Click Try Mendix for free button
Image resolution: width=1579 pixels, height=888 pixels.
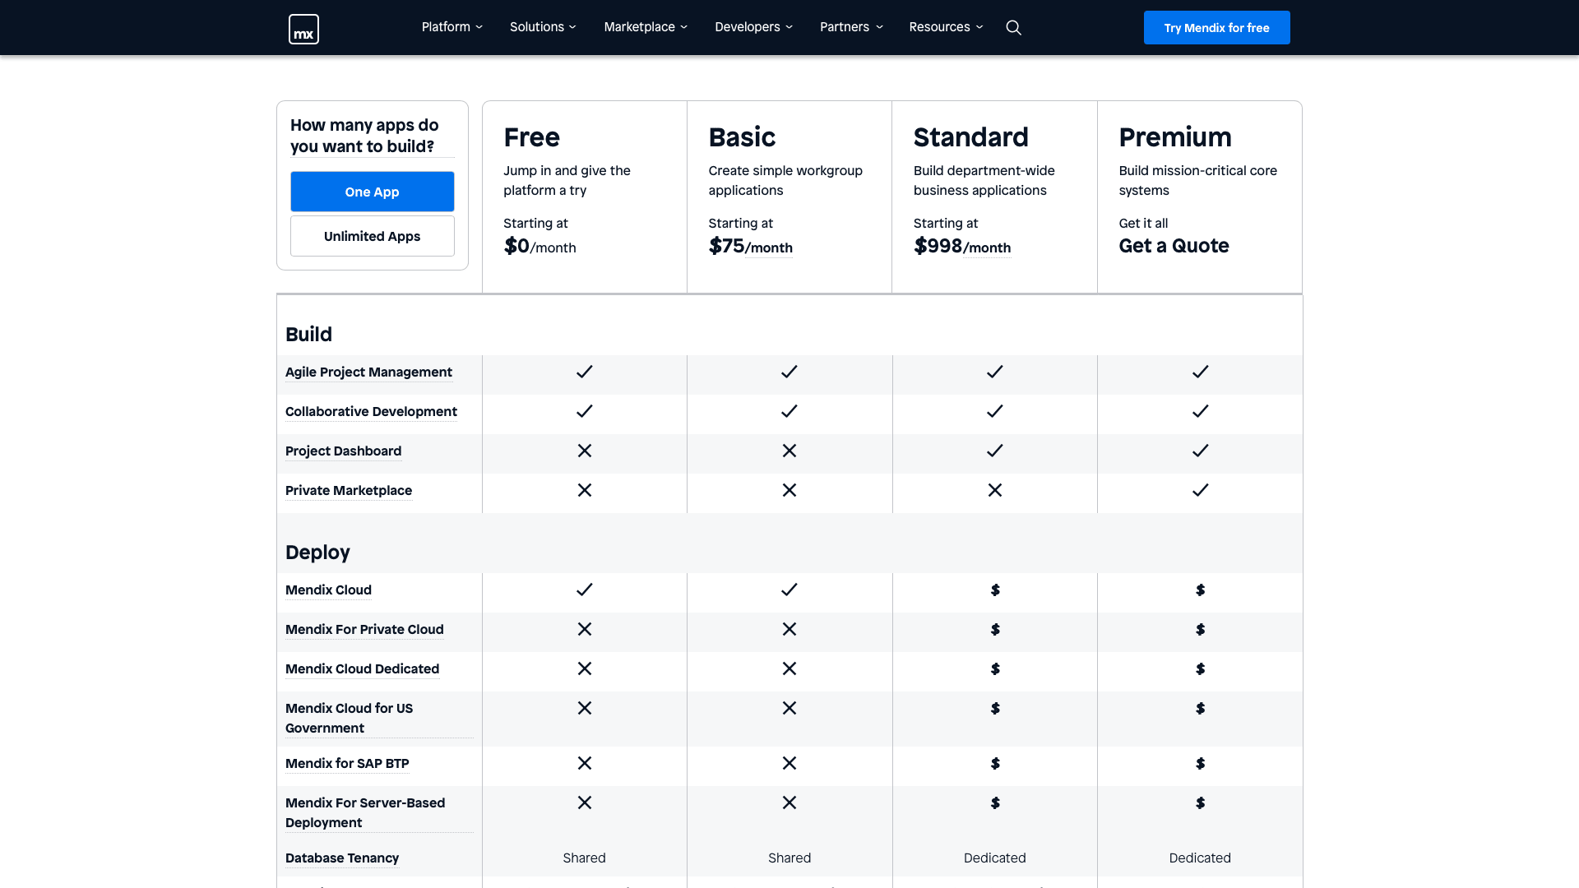click(1217, 27)
